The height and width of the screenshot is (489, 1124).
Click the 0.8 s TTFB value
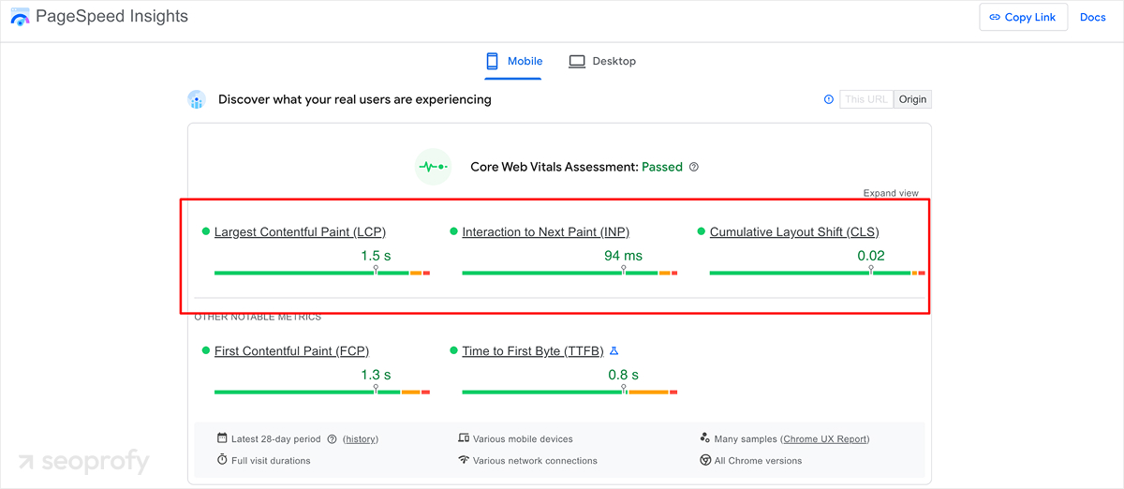point(623,375)
